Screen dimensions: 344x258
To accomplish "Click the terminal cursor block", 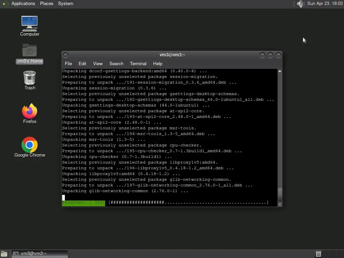I will (63, 198).
